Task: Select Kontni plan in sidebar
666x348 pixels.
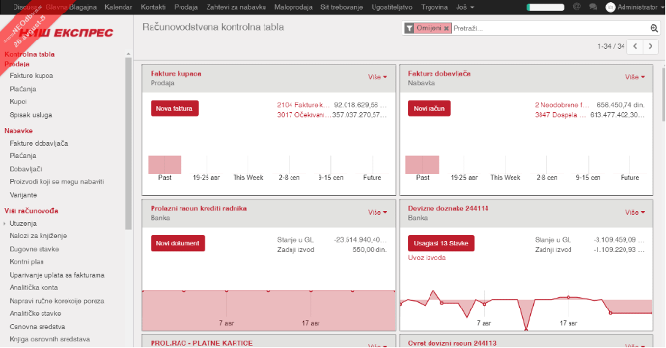Action: tap(26, 262)
